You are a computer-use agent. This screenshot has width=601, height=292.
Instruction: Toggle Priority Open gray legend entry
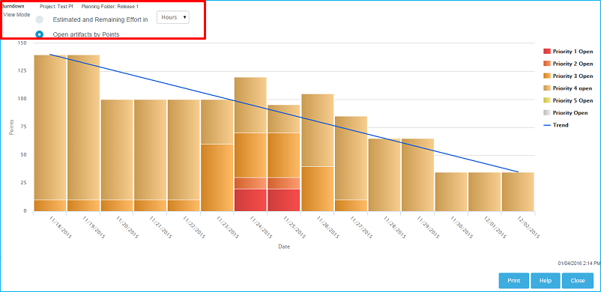point(565,113)
